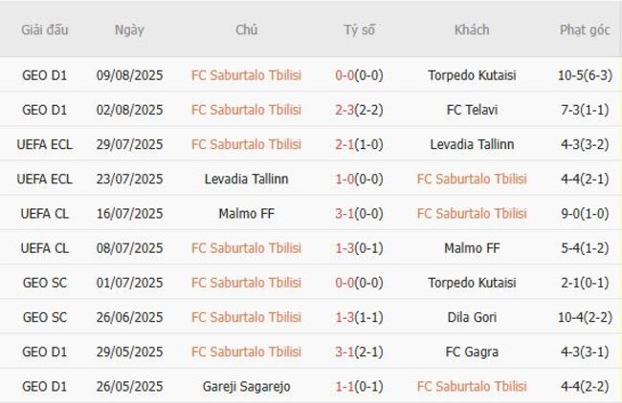The height and width of the screenshot is (403, 622).
Task: Click FC Saburtalo Tbilisi in 26/05/2025 row
Action: (x=472, y=387)
